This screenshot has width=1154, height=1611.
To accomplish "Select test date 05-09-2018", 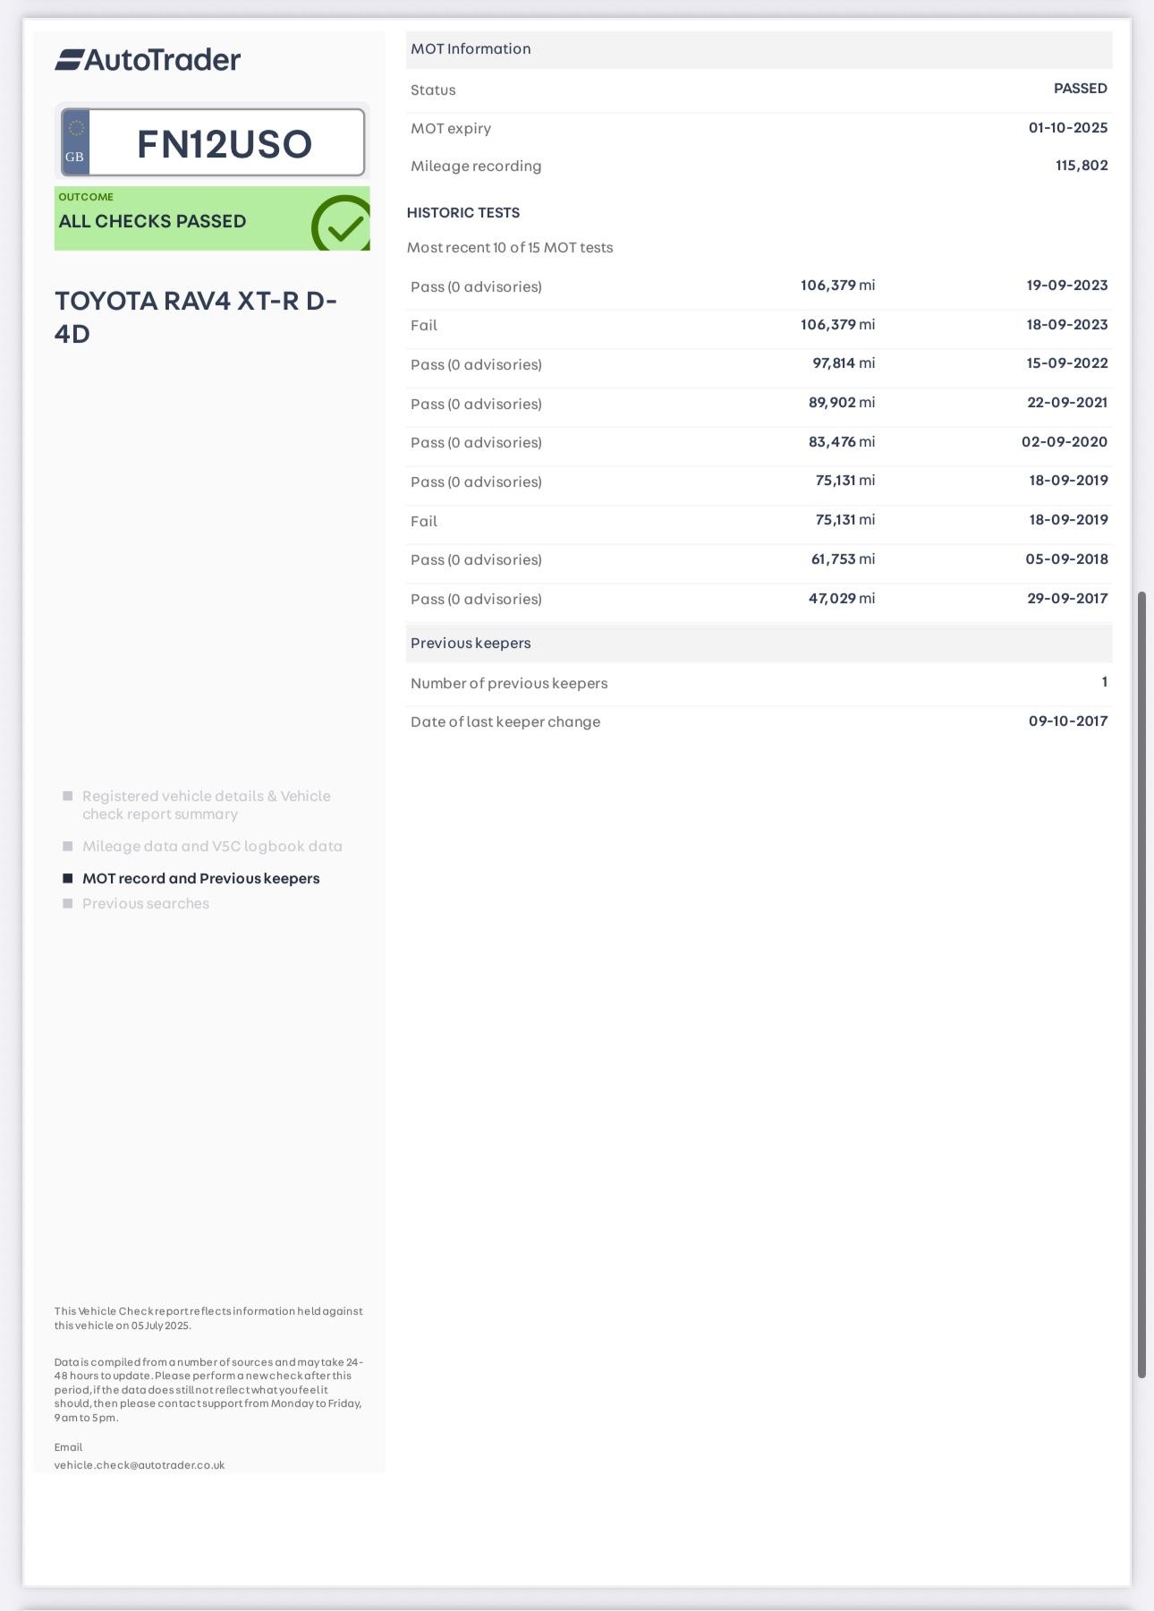I will (x=1066, y=559).
